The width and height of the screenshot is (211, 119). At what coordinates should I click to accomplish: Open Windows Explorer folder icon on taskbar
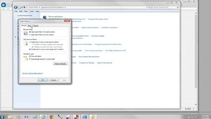pos(10,117)
